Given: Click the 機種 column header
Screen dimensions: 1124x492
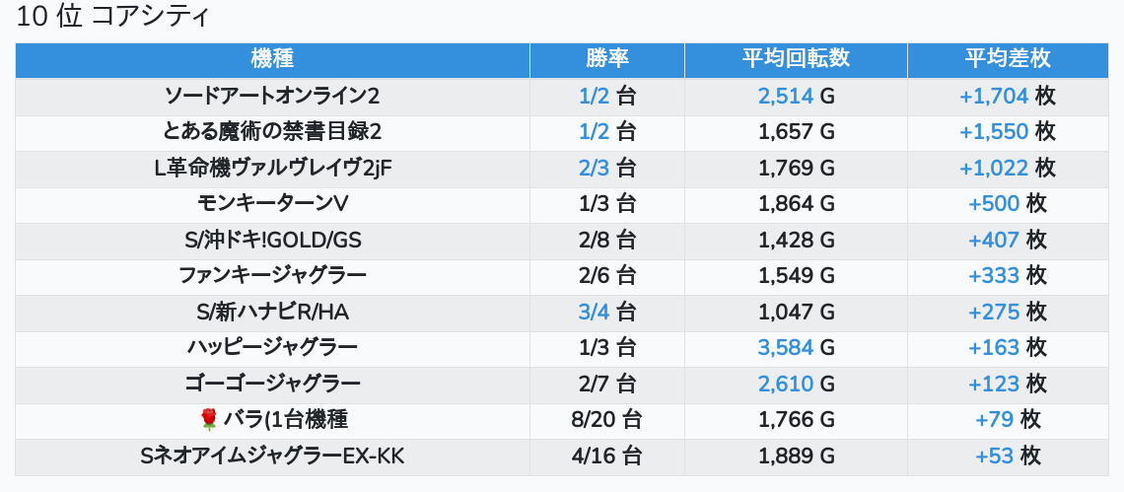Looking at the screenshot, I should point(272,59).
